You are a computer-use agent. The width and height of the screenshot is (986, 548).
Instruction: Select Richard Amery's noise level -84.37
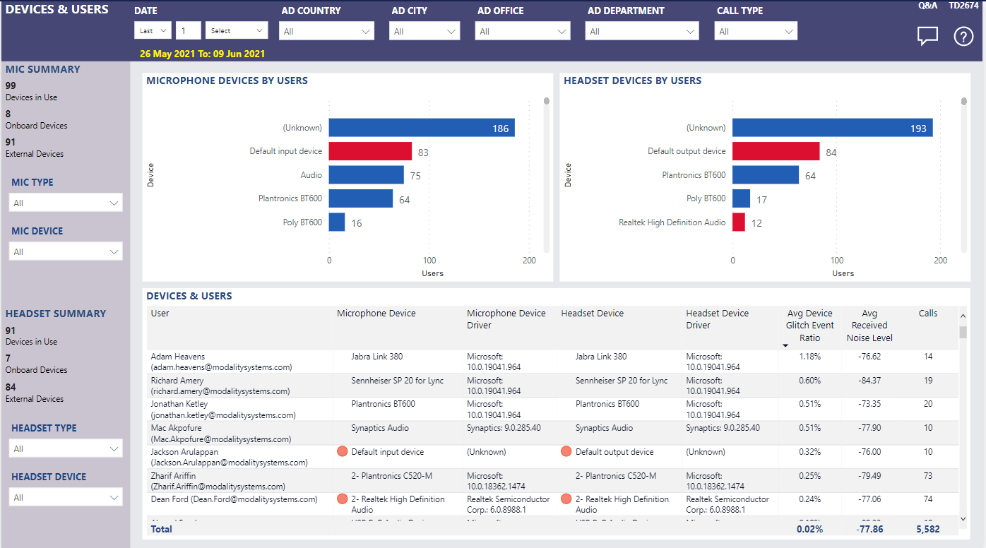[x=868, y=381]
